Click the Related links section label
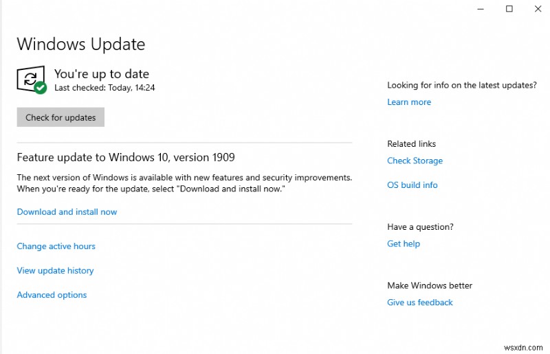The width and height of the screenshot is (550, 354). 411,144
